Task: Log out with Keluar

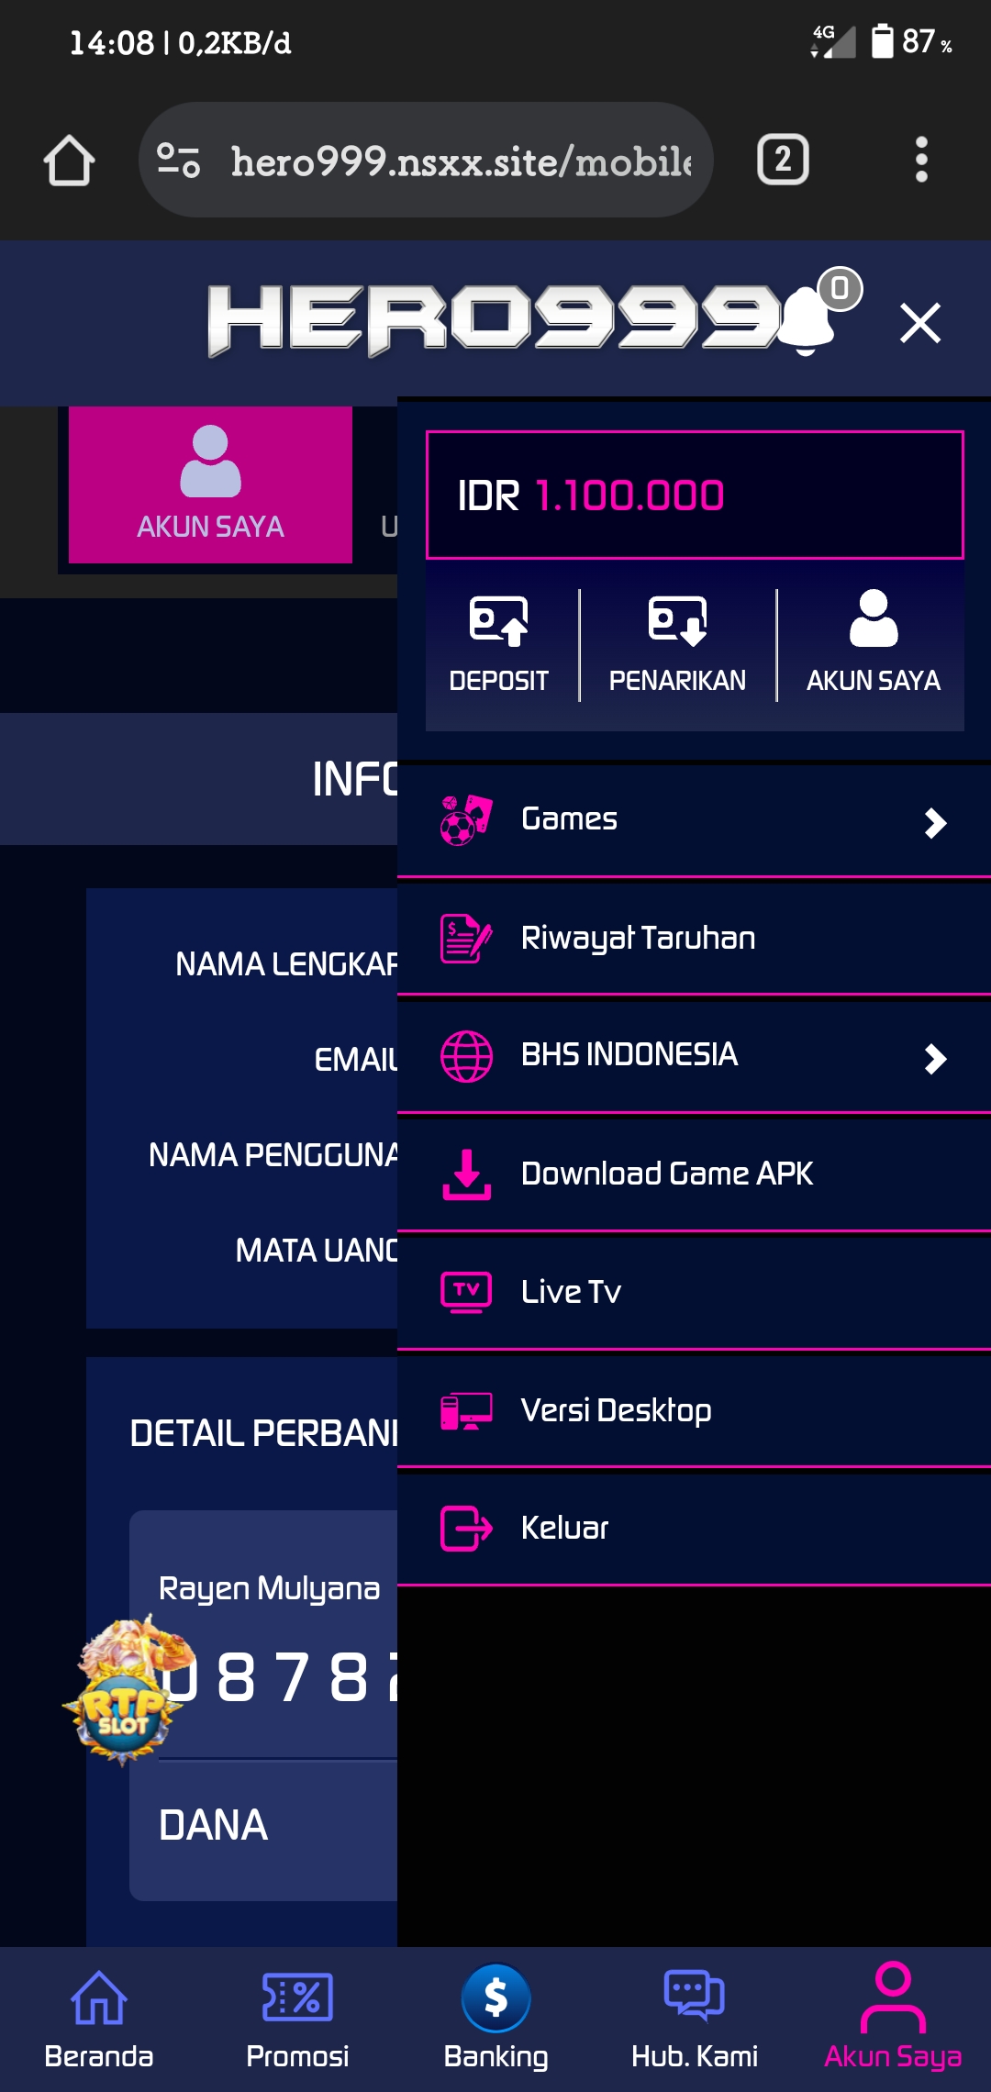Action: pyautogui.click(x=564, y=1528)
